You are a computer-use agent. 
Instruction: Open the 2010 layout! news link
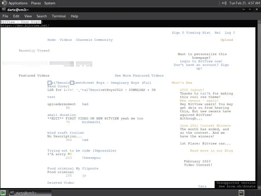192,90
